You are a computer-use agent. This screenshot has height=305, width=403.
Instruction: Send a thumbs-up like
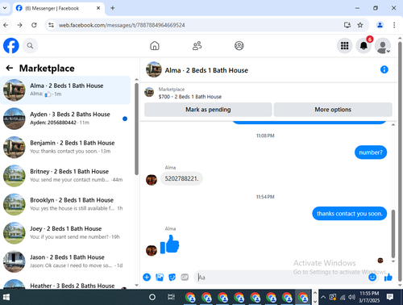tap(388, 277)
